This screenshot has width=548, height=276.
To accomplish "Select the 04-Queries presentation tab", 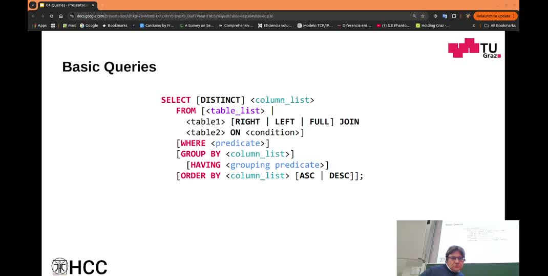I will click(x=68, y=5).
